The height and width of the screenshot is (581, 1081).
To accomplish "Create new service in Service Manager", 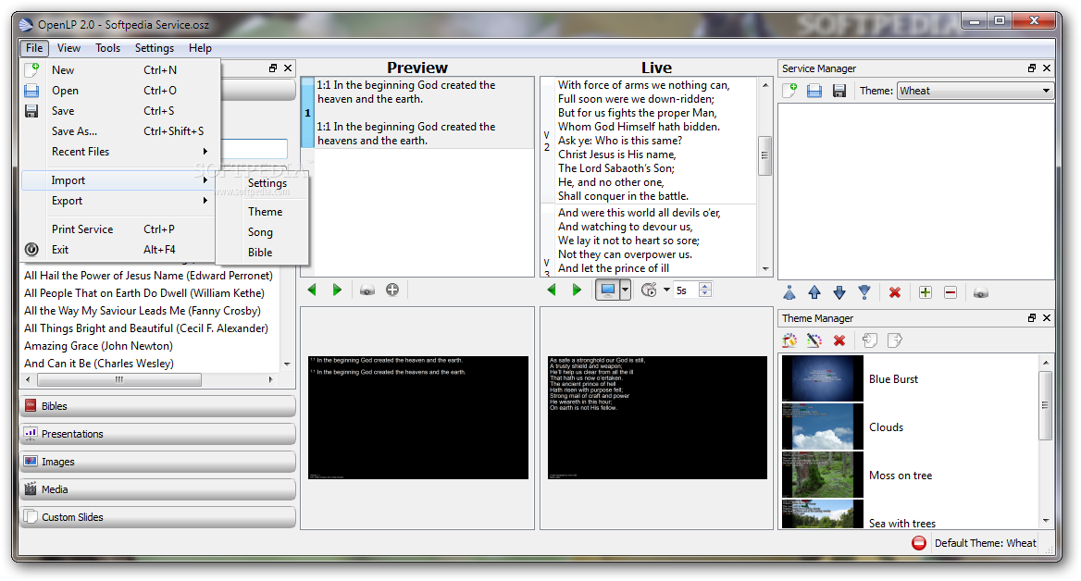I will pyautogui.click(x=790, y=91).
